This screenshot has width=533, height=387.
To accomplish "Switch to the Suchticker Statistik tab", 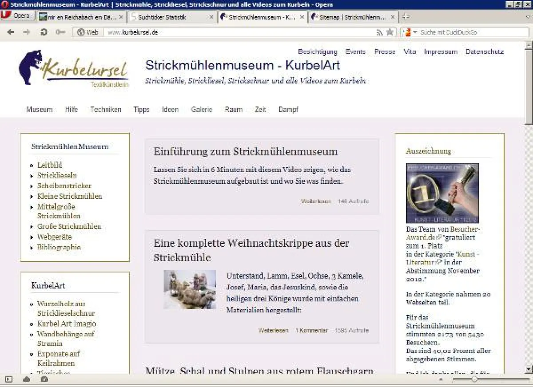I will [x=169, y=17].
